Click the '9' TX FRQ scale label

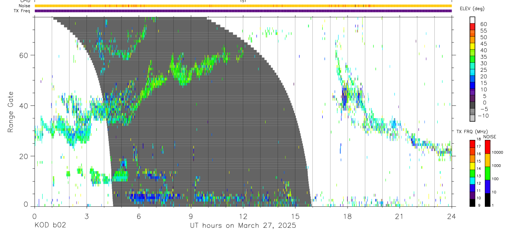[x=479, y=206]
